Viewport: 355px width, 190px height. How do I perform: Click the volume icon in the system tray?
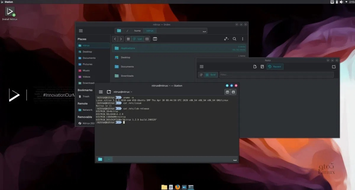(341, 2)
